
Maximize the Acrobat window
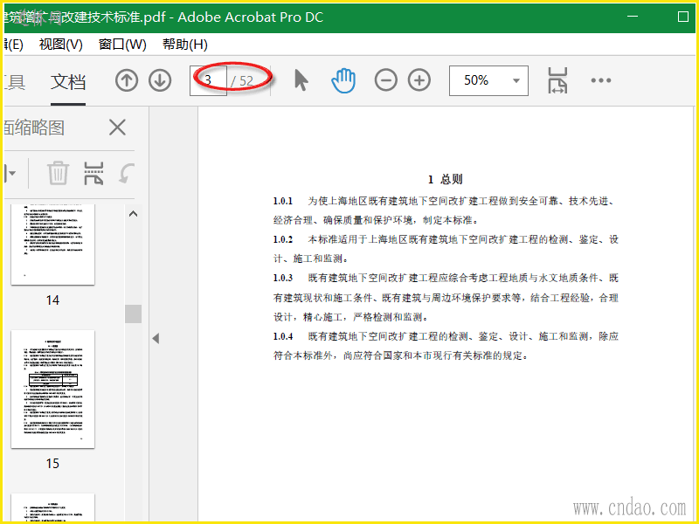[x=683, y=17]
